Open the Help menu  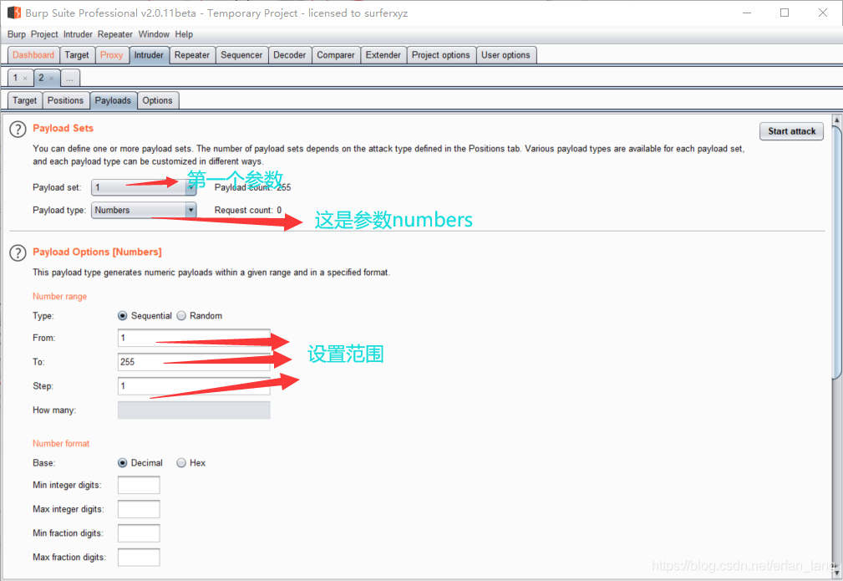tap(184, 34)
